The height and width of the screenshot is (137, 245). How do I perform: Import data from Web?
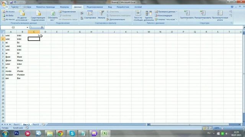8,16
